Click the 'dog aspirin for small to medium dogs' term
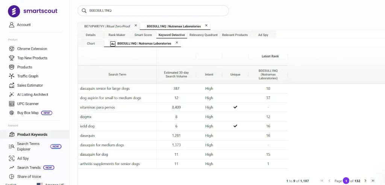Viewport: 385px width, 185px height. 111,98
